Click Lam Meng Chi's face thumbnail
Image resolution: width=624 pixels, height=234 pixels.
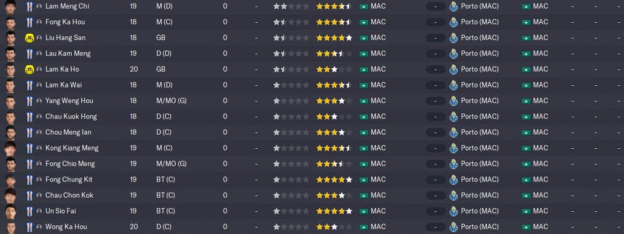pos(10,6)
